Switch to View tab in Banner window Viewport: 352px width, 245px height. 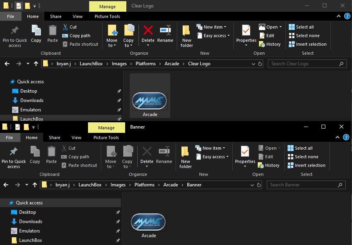pyautogui.click(x=76, y=138)
